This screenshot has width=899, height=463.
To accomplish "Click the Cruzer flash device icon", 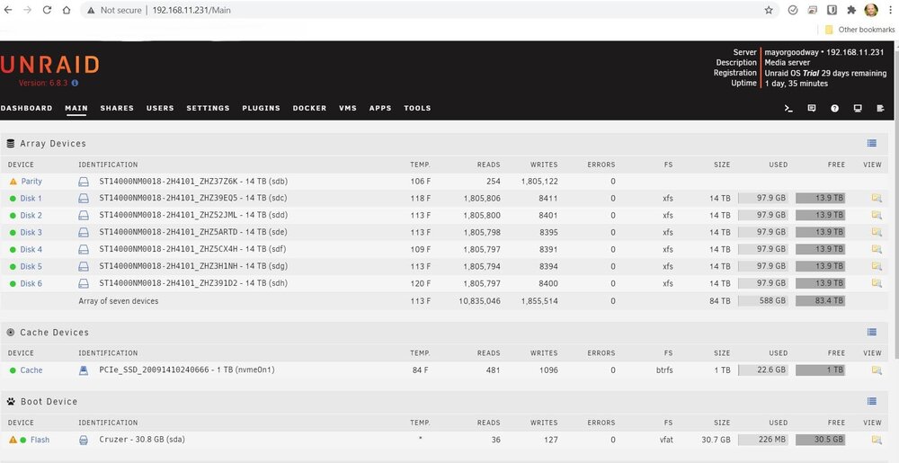I will pos(84,441).
